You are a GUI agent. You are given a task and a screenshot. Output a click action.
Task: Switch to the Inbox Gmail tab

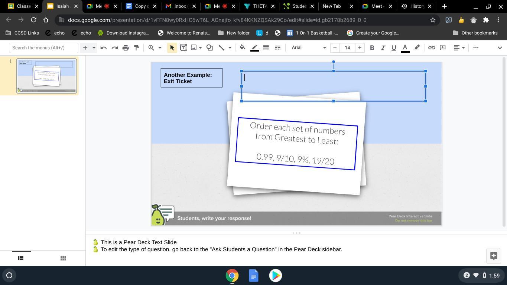pyautogui.click(x=180, y=6)
